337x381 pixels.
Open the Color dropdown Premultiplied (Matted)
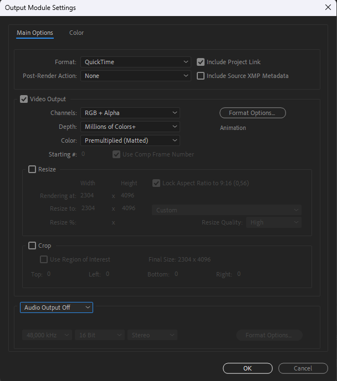coord(130,140)
